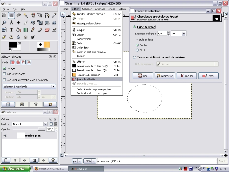Click Tracer la sélection… menu entry
The width and height of the screenshot is (229, 172).
tap(97, 79)
